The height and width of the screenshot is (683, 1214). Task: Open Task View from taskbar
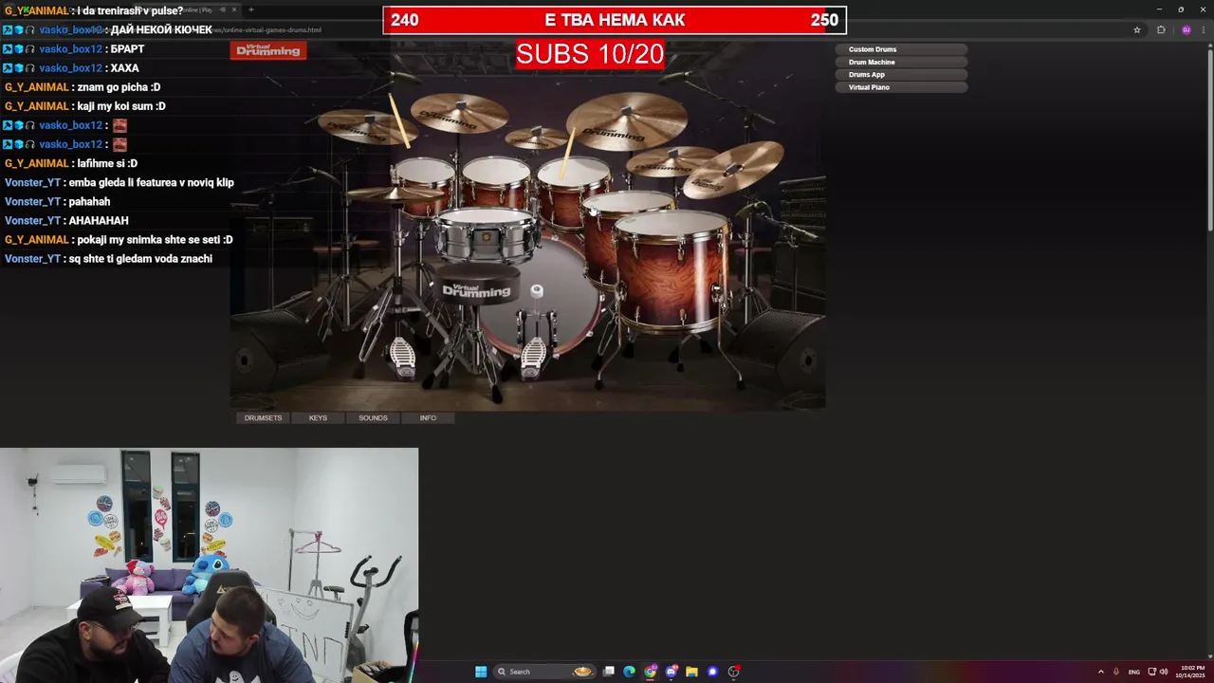[x=609, y=672]
